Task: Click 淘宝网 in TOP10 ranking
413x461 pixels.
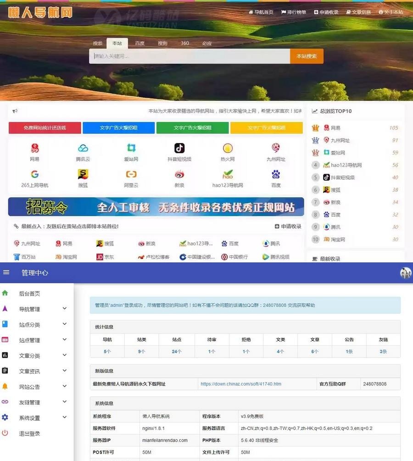Action: tap(334, 239)
